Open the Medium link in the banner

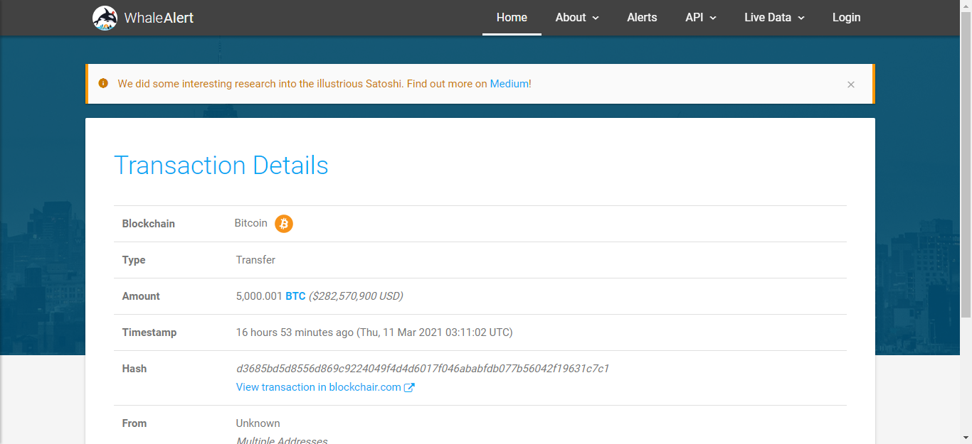(x=509, y=84)
